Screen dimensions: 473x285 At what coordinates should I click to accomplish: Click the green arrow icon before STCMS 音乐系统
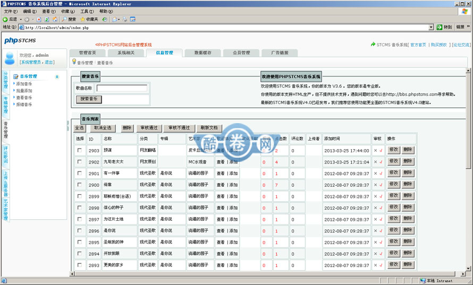pyautogui.click(x=373, y=44)
